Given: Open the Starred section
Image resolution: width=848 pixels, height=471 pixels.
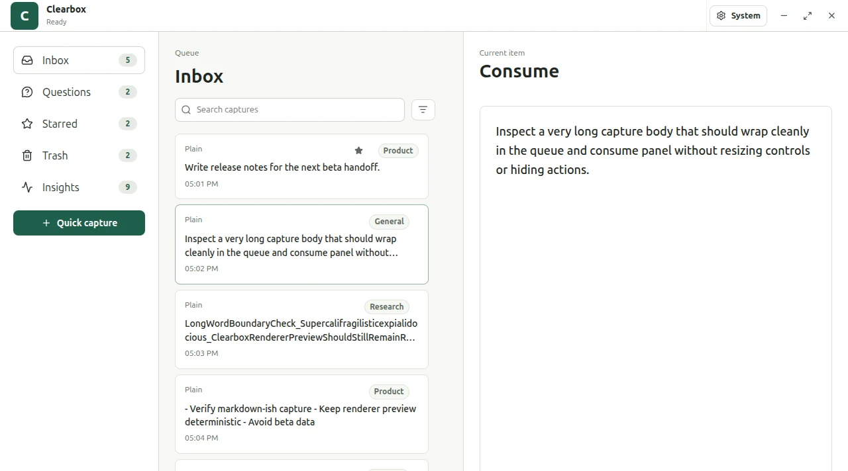Looking at the screenshot, I should [x=79, y=124].
